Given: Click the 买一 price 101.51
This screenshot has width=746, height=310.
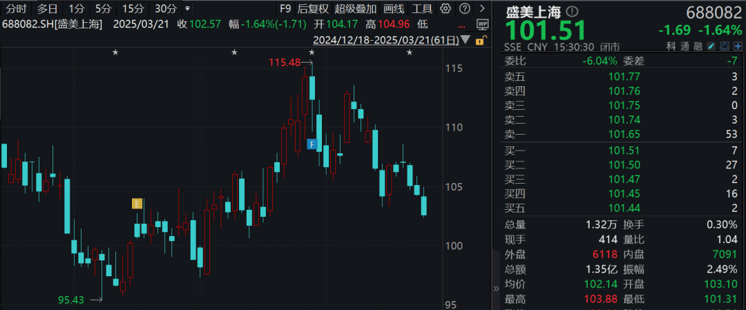Looking at the screenshot, I should click(624, 151).
